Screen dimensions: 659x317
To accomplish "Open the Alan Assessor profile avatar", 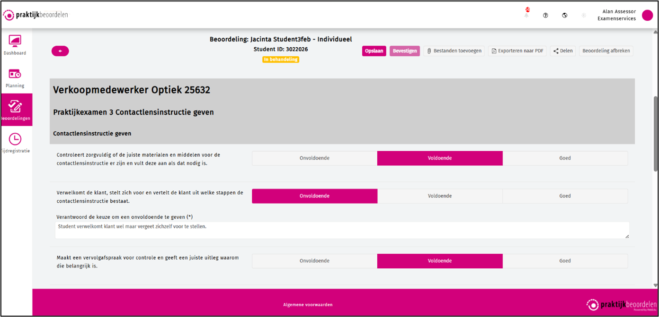I will click(x=647, y=15).
